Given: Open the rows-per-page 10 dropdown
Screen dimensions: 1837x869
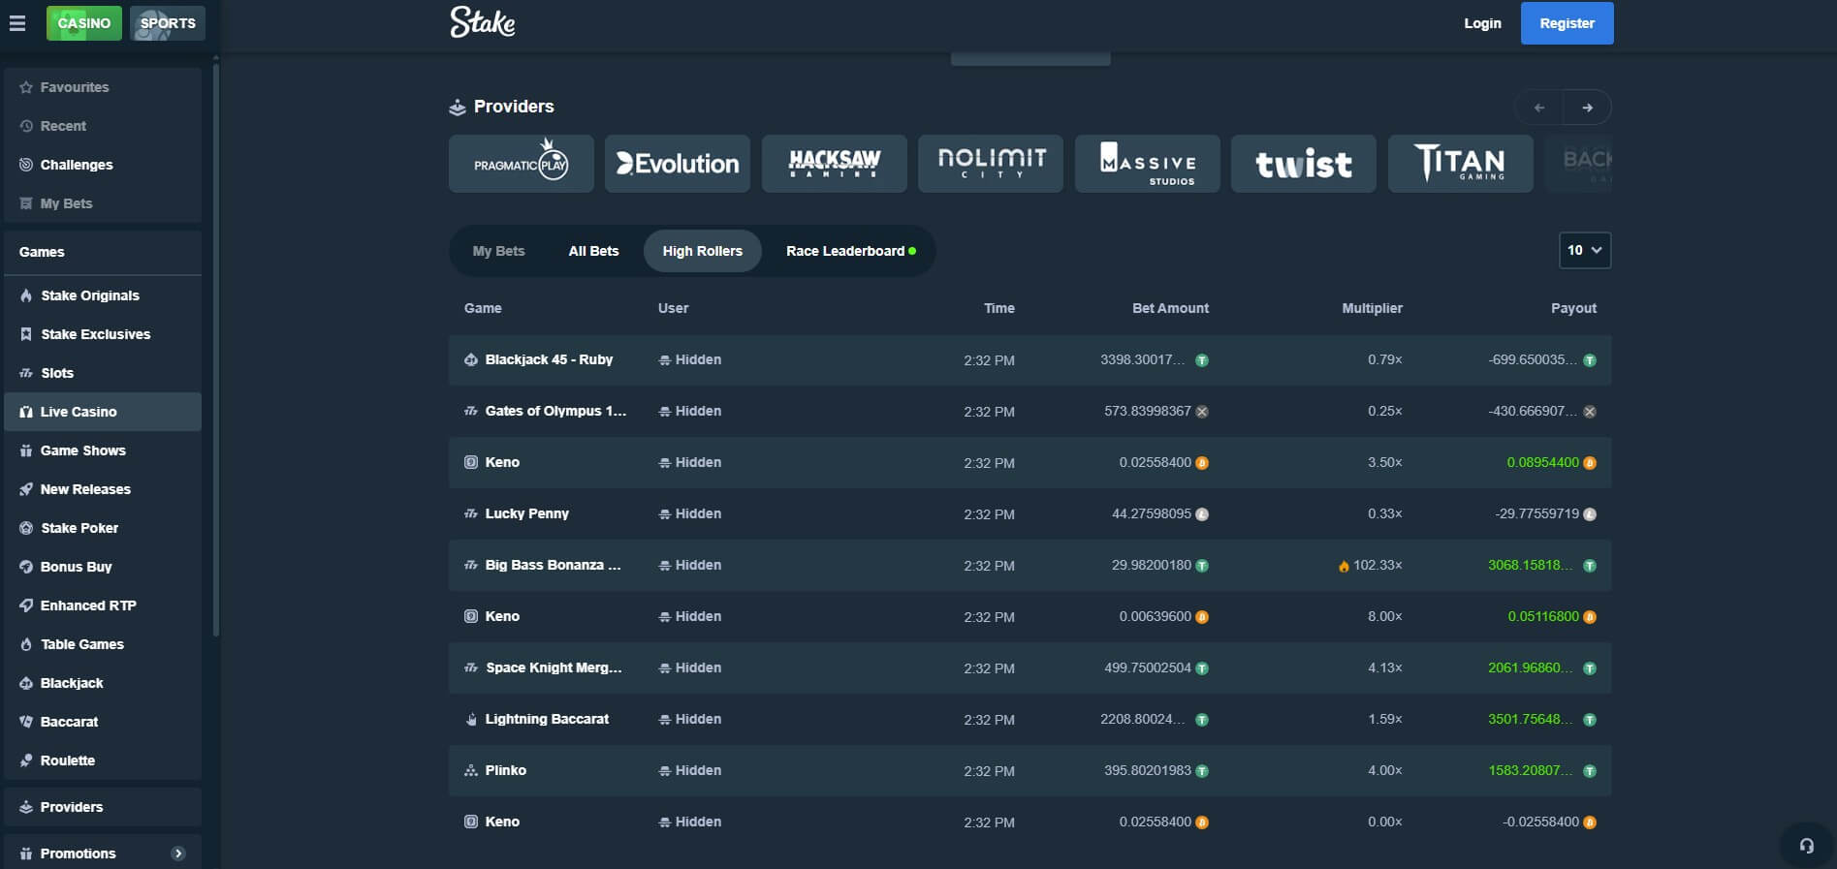Looking at the screenshot, I should 1585,250.
